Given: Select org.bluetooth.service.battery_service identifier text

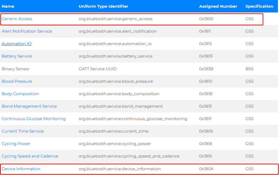Looking at the screenshot, I should coord(116,56).
